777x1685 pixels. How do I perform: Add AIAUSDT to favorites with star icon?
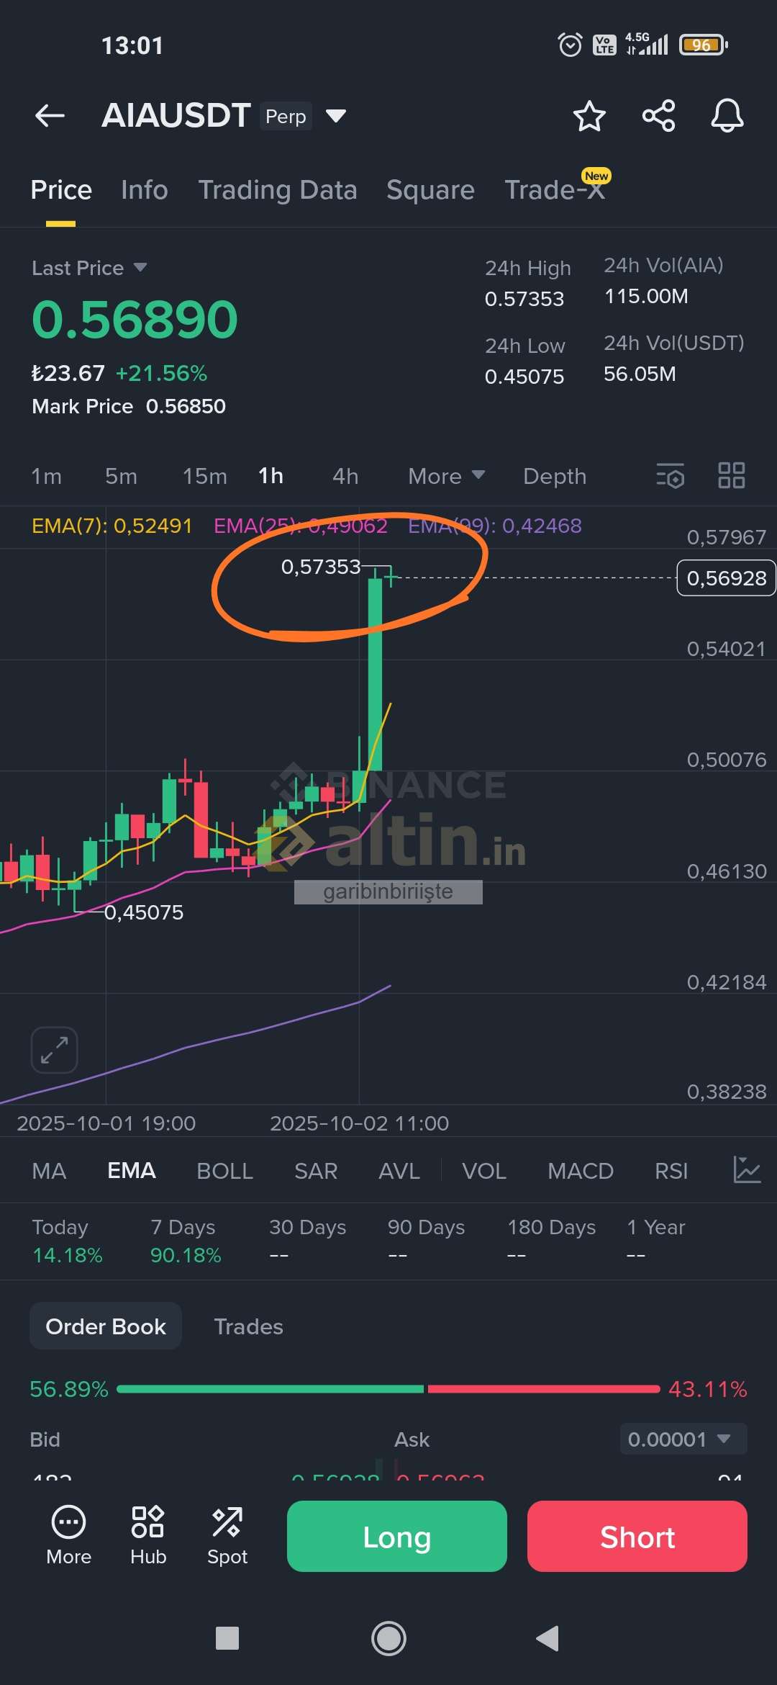589,115
